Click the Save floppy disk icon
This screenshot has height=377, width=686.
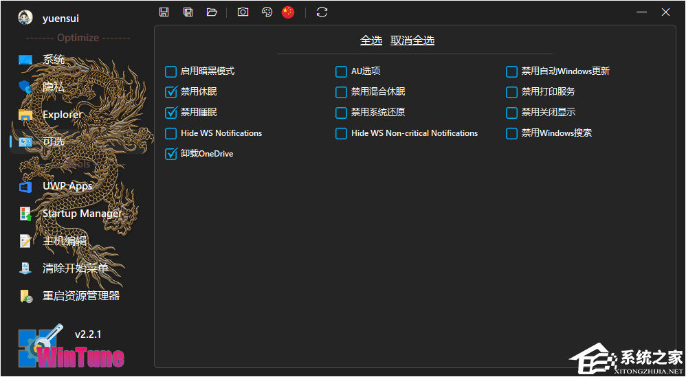click(x=164, y=12)
